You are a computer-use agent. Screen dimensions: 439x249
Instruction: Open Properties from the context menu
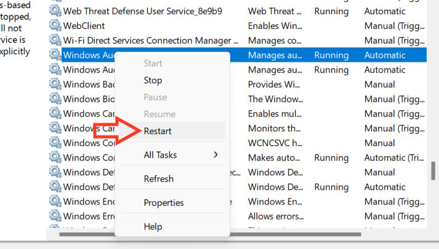point(164,203)
